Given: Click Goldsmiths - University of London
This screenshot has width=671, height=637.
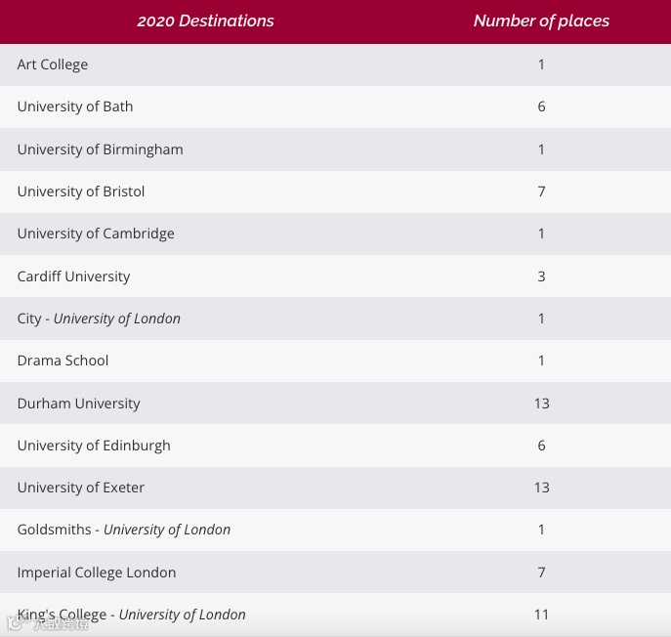Looking at the screenshot, I should click(x=124, y=530).
